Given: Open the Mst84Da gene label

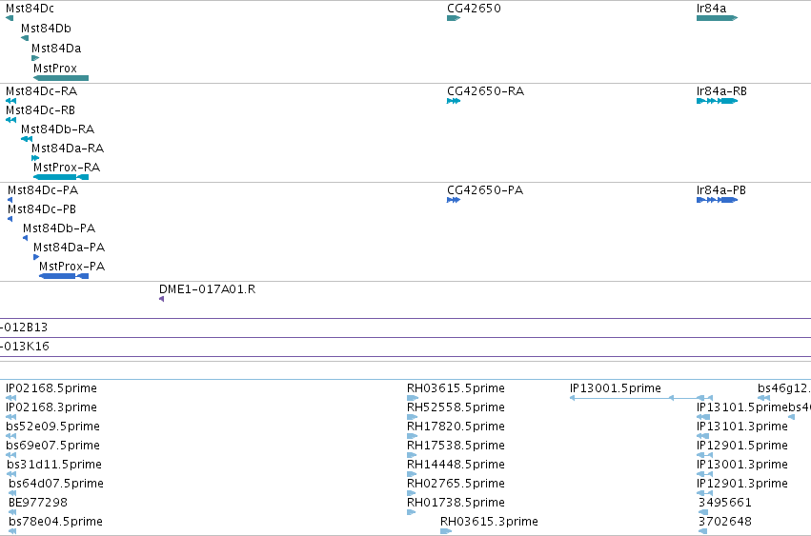Looking at the screenshot, I should tap(56, 49).
